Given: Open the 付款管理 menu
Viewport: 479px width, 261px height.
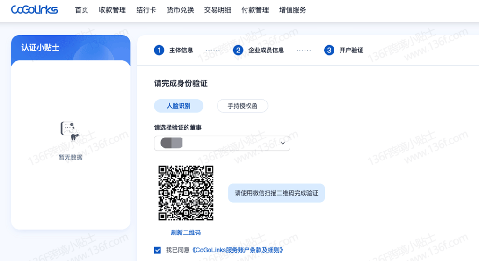Looking at the screenshot, I should (255, 10).
